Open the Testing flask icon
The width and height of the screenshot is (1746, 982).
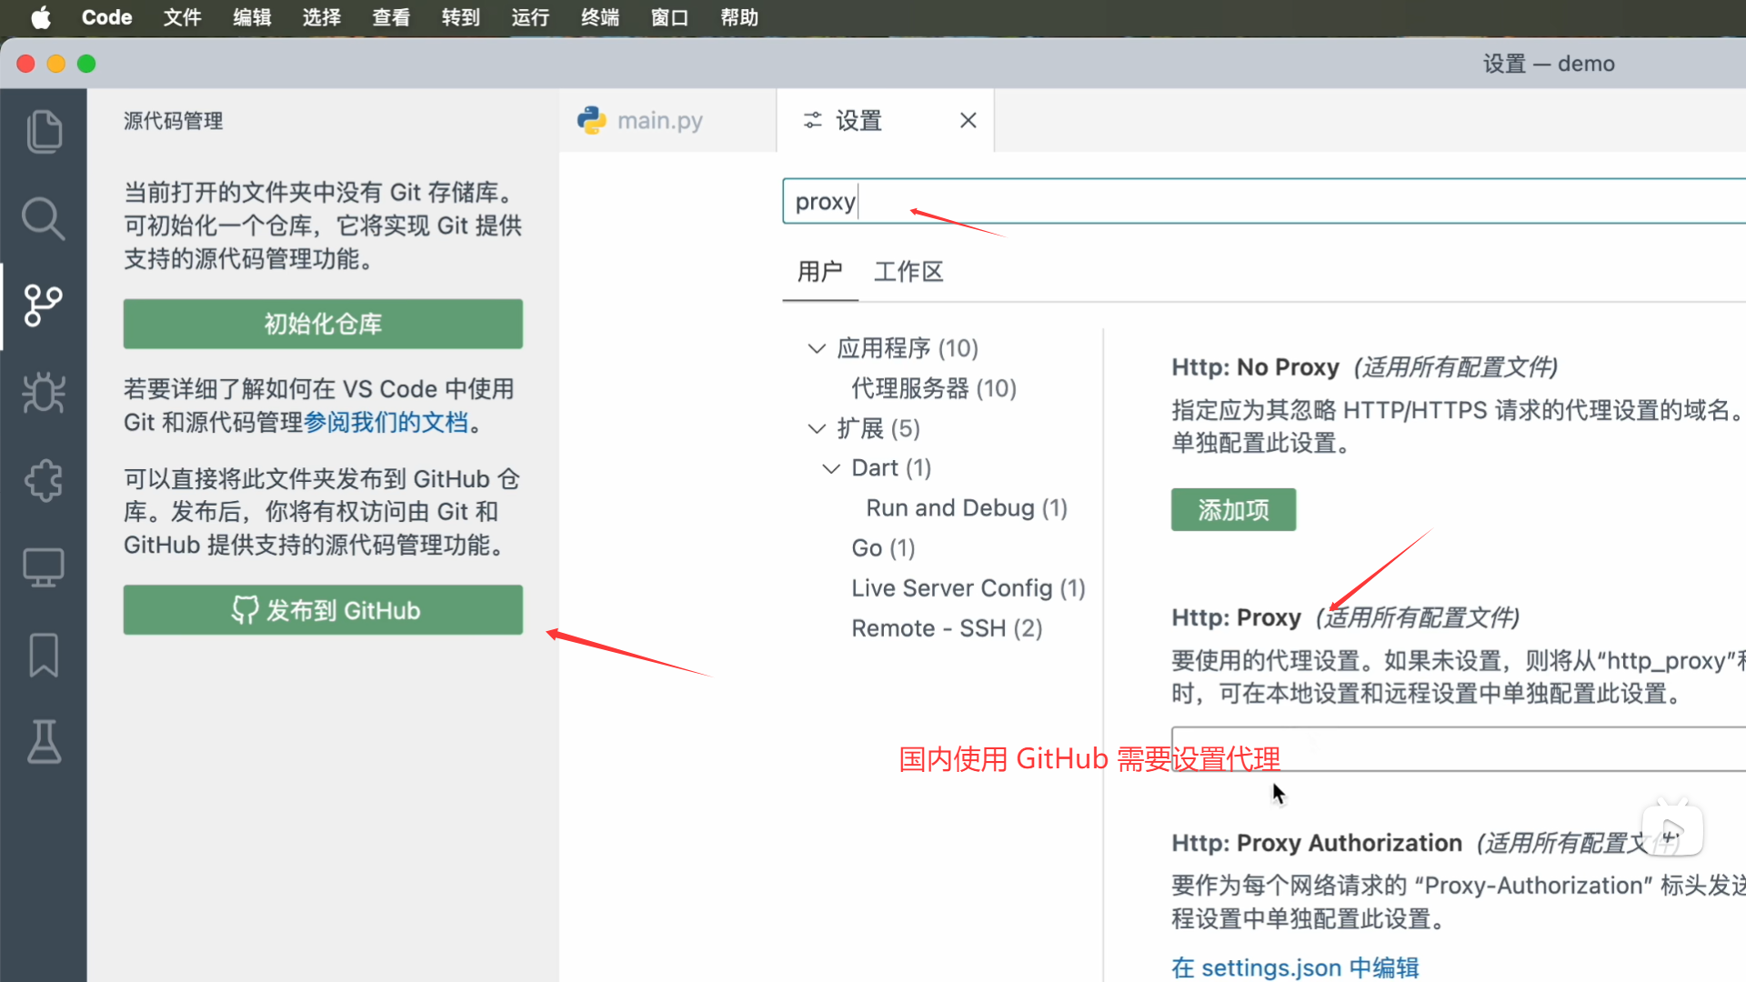[x=44, y=742]
